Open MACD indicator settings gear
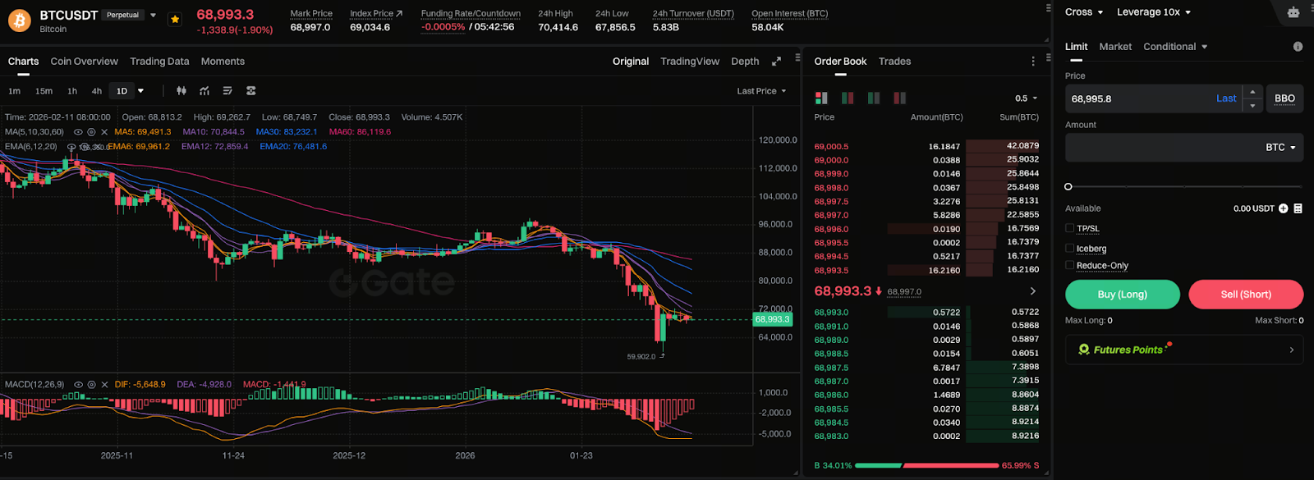The height and width of the screenshot is (480, 1314). pyautogui.click(x=91, y=385)
